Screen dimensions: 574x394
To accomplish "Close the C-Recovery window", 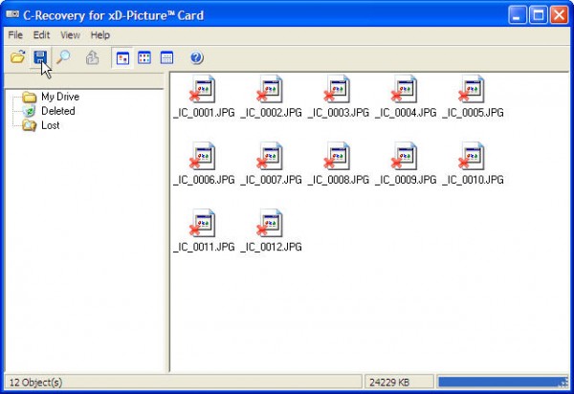I will tap(560, 15).
